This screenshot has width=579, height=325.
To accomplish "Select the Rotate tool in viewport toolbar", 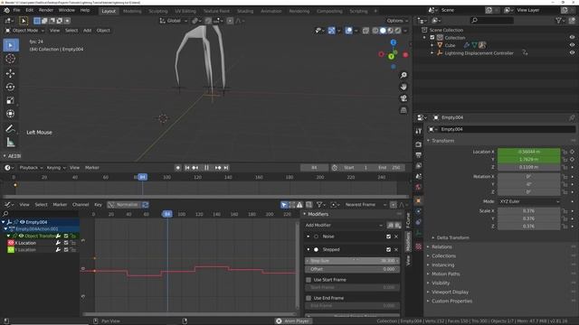I will (10, 87).
